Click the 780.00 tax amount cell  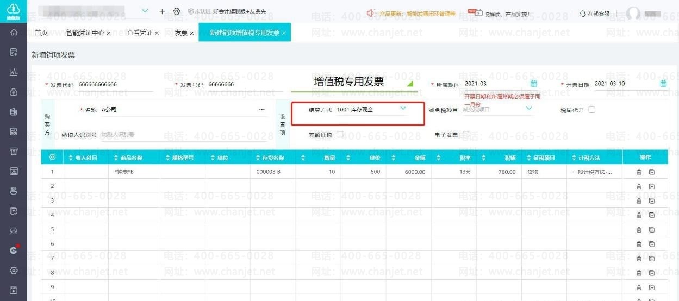[499, 172]
